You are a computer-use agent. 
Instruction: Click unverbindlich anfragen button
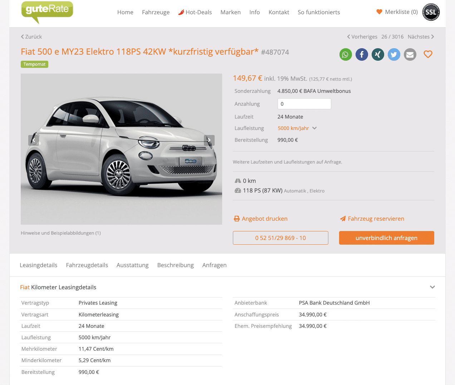pos(386,238)
